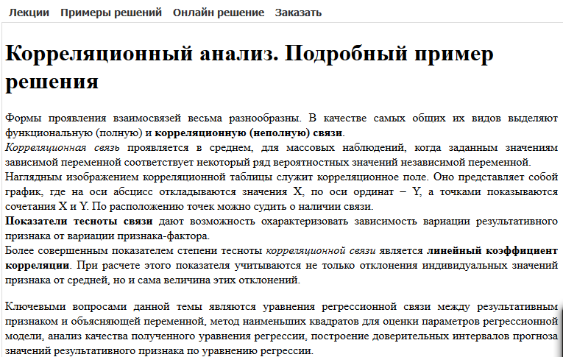Click italic phrase корреляционной связи
The width and height of the screenshot is (563, 357).
pos(321,251)
